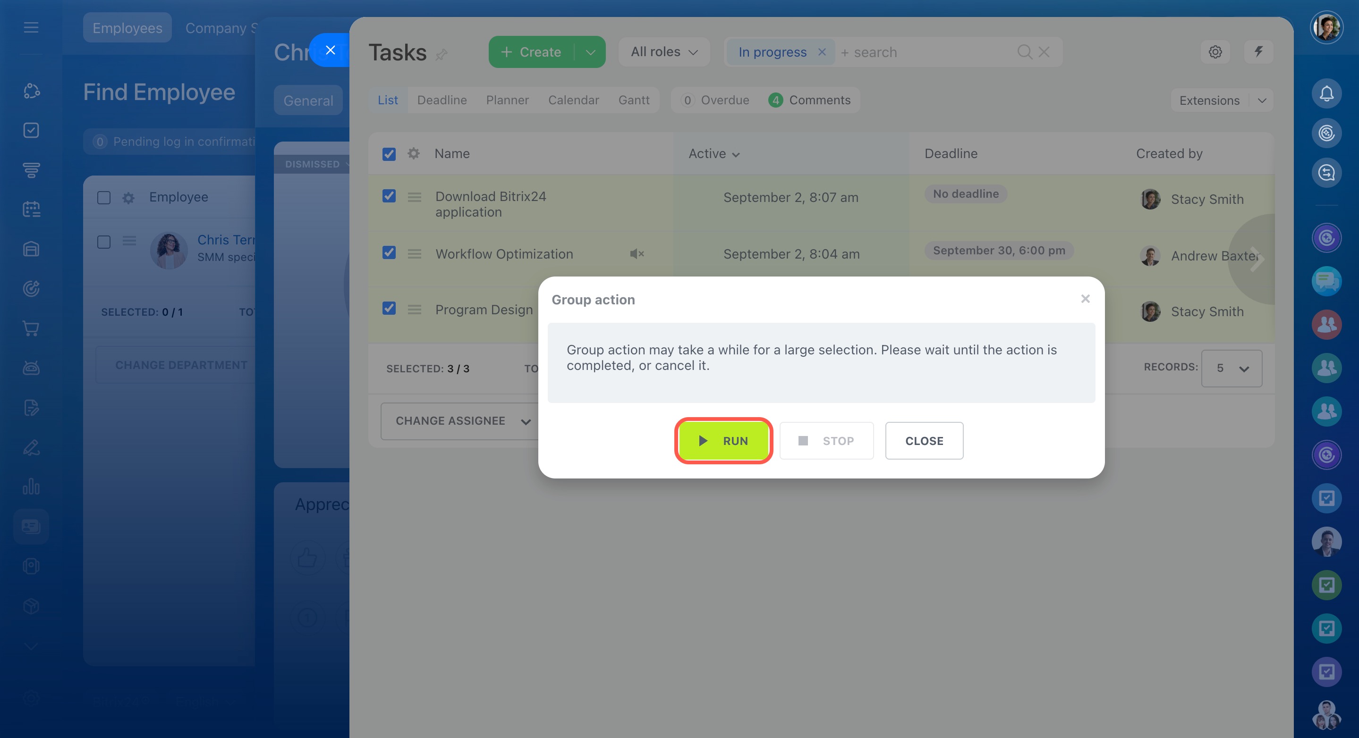
Task: Click the Close button in Group action dialog
Action: click(x=924, y=441)
